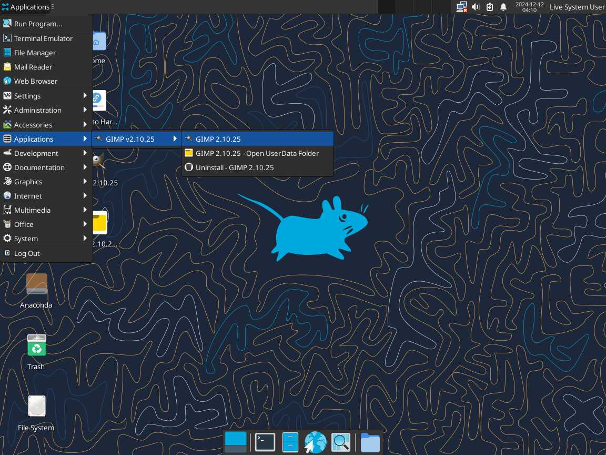Launch terminal from the bottom dock

coord(265,442)
